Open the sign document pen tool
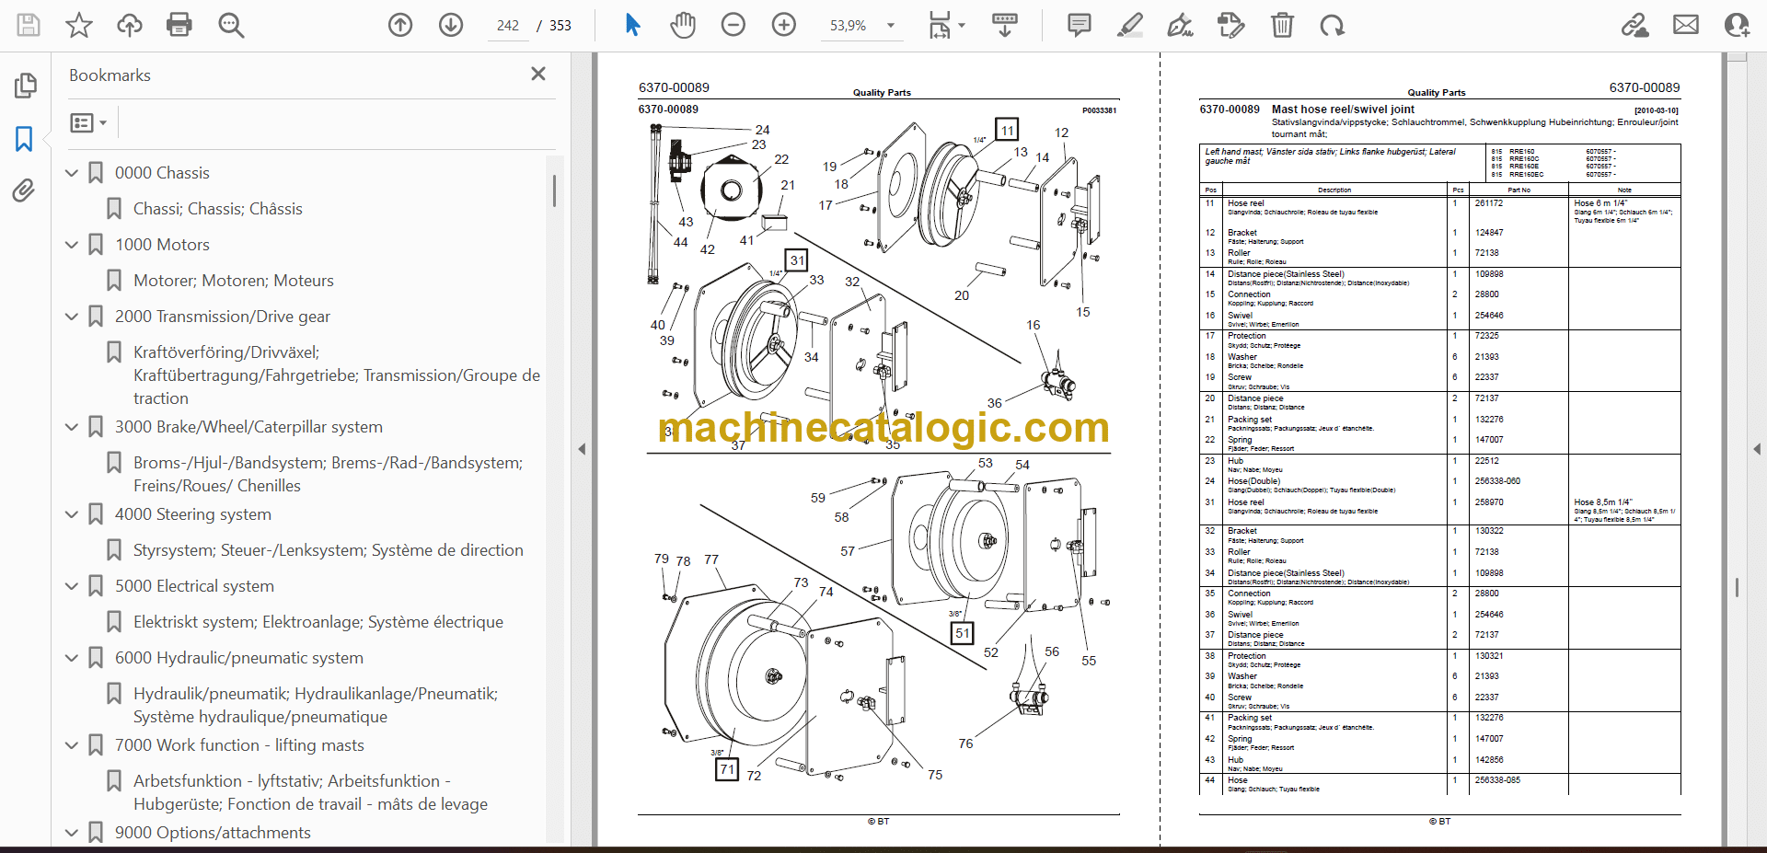1767x853 pixels. tap(1180, 25)
